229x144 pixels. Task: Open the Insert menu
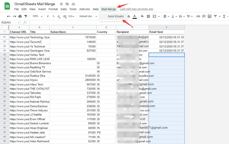(x=42, y=9)
